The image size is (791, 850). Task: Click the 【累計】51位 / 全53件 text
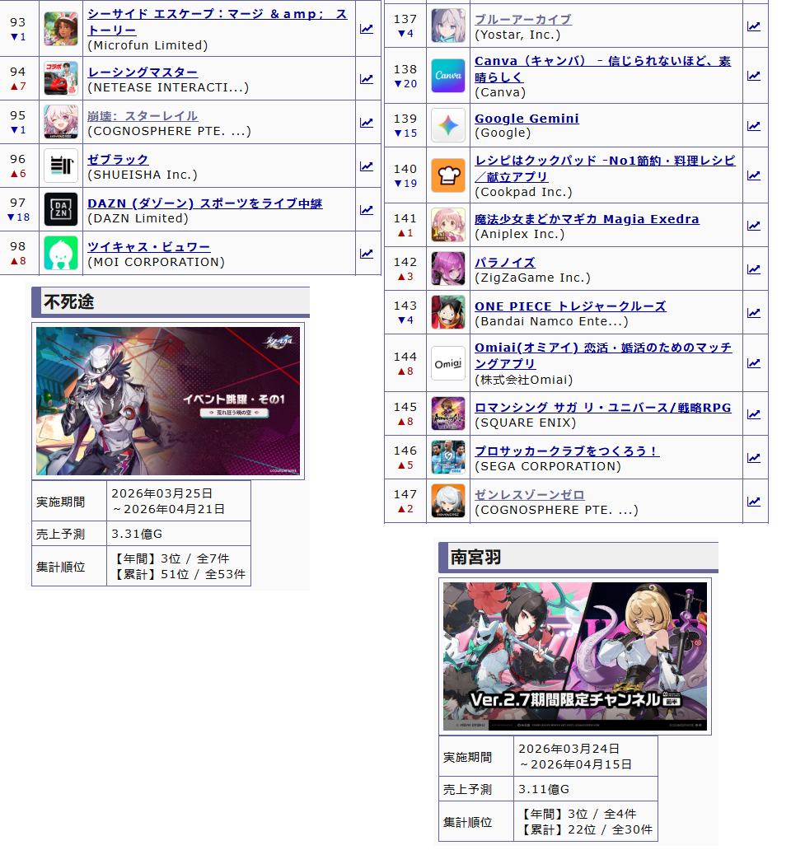pos(178,575)
